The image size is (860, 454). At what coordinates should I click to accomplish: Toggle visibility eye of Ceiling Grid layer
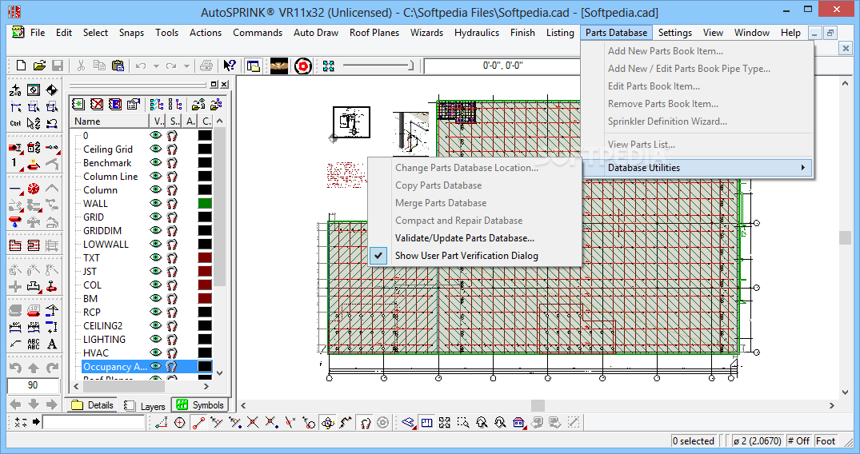[156, 149]
